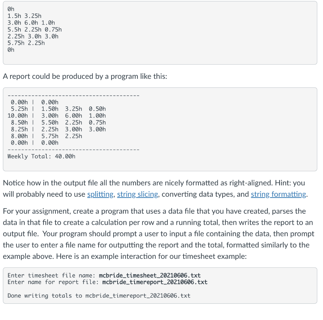Open the "splitting" hyperlink
The image size is (323, 320).
[x=100, y=194]
